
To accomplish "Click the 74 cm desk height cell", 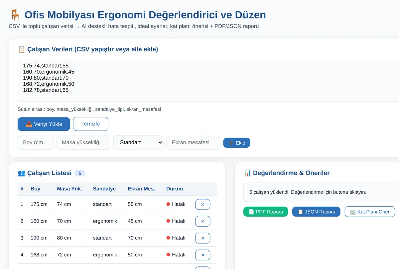I will click(x=64, y=204).
